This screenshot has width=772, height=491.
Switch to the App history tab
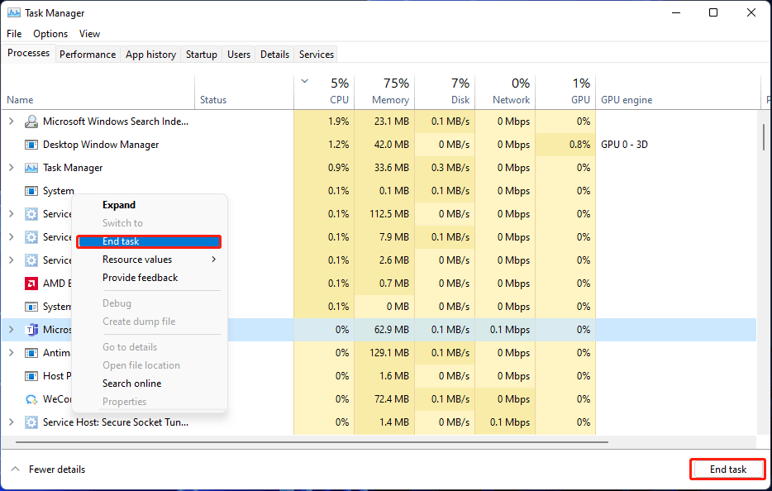150,55
